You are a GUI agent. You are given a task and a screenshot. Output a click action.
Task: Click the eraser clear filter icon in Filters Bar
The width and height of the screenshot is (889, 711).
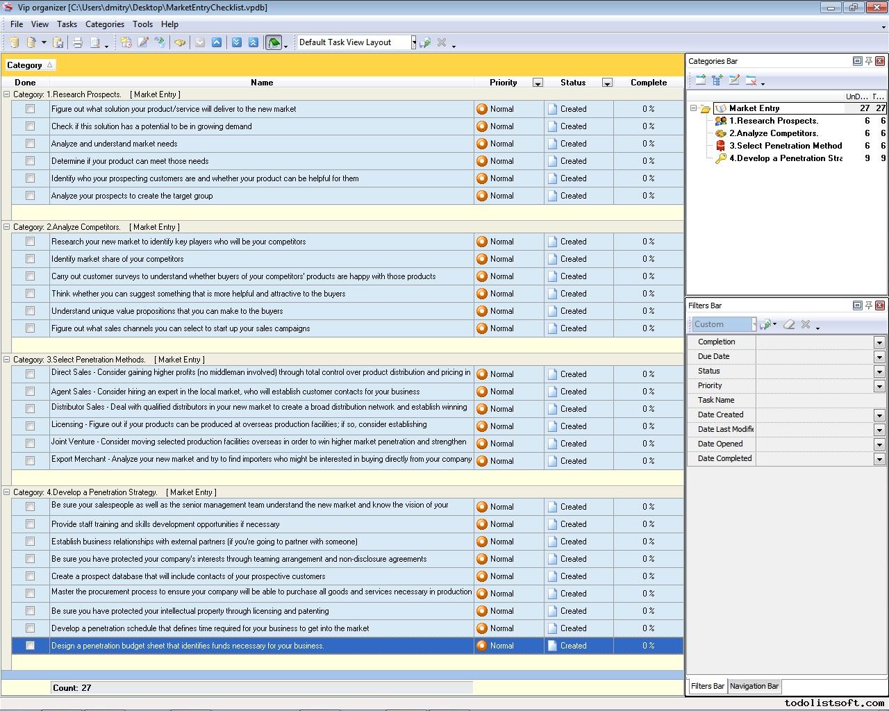789,324
